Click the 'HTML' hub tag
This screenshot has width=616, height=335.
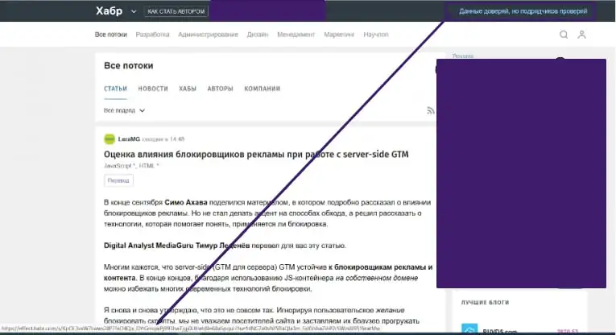pyautogui.click(x=148, y=166)
